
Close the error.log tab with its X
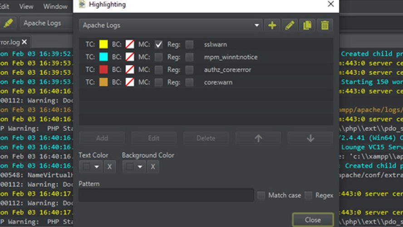[25, 42]
